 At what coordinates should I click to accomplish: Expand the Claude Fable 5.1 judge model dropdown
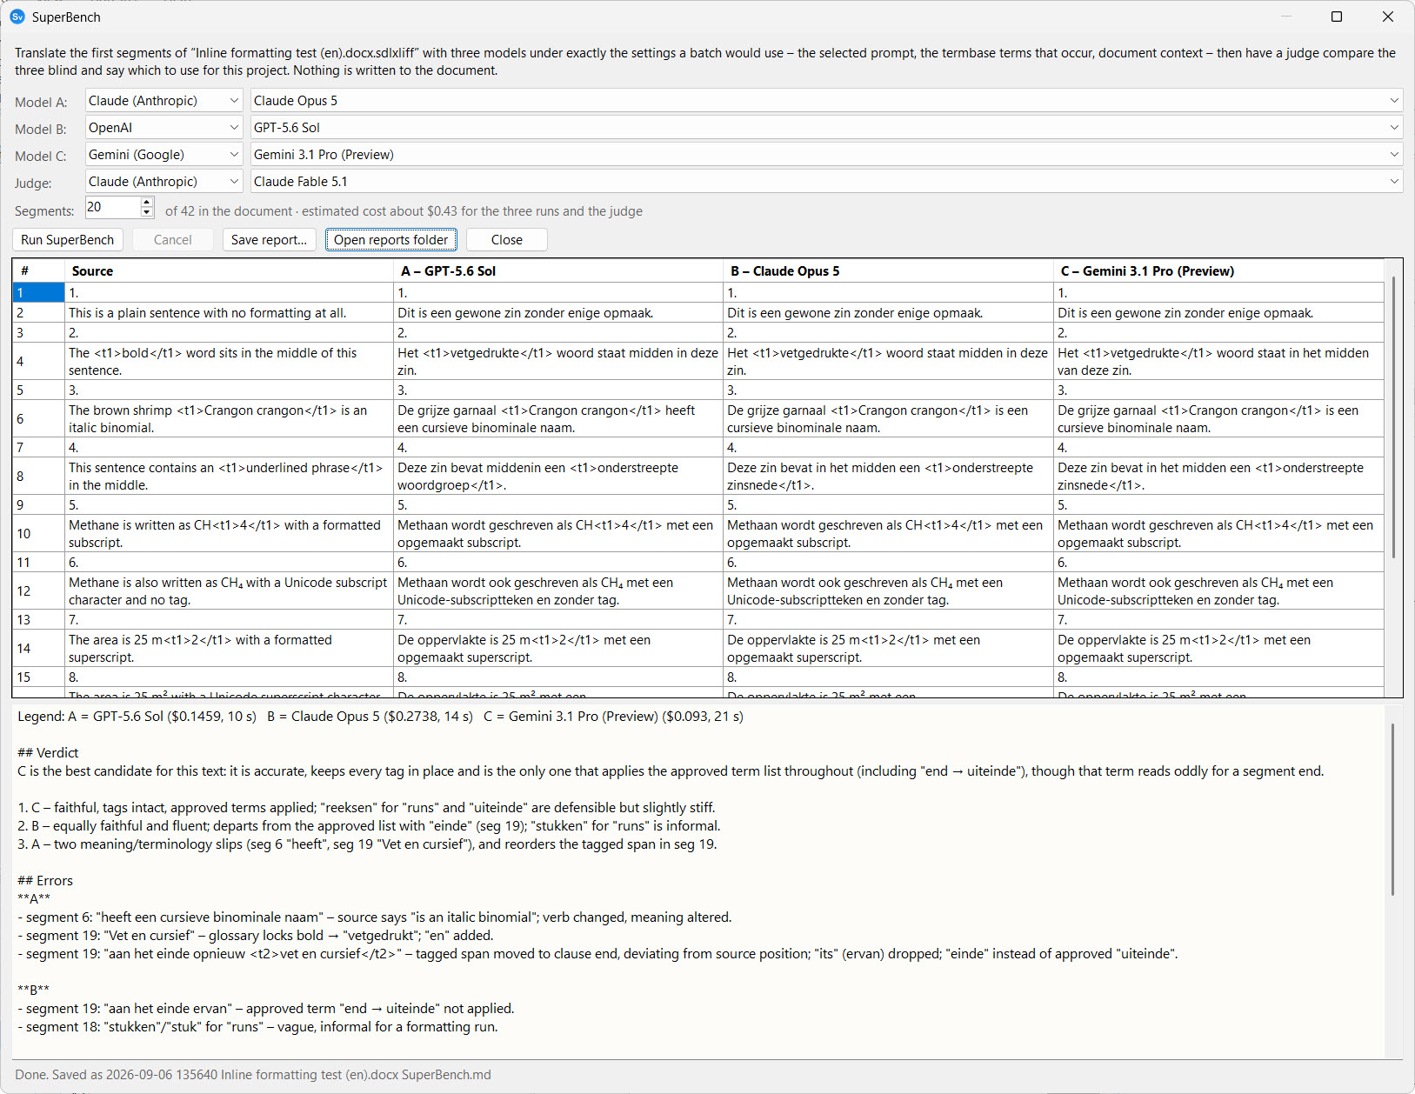point(826,182)
